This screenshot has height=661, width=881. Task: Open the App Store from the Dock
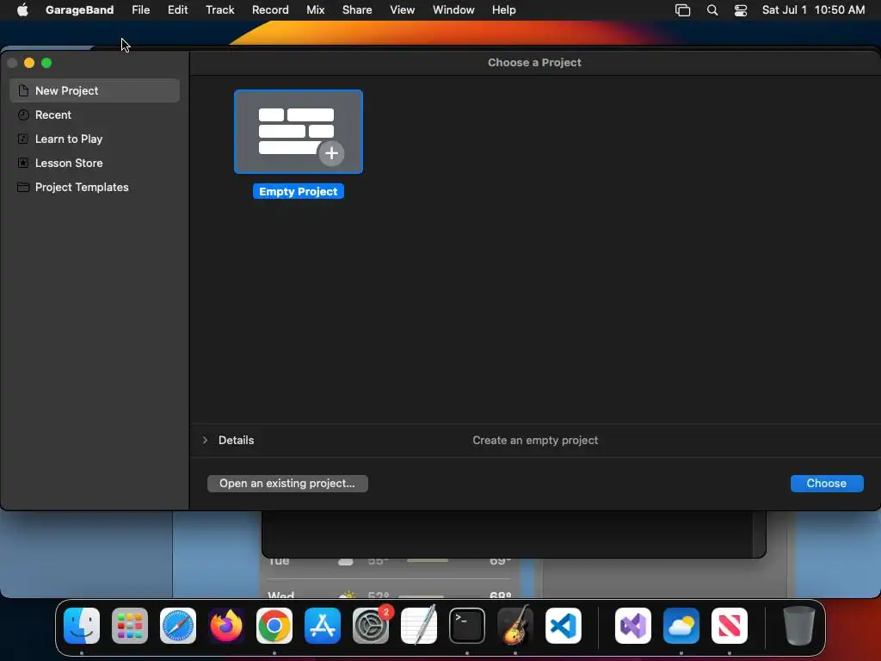point(323,626)
